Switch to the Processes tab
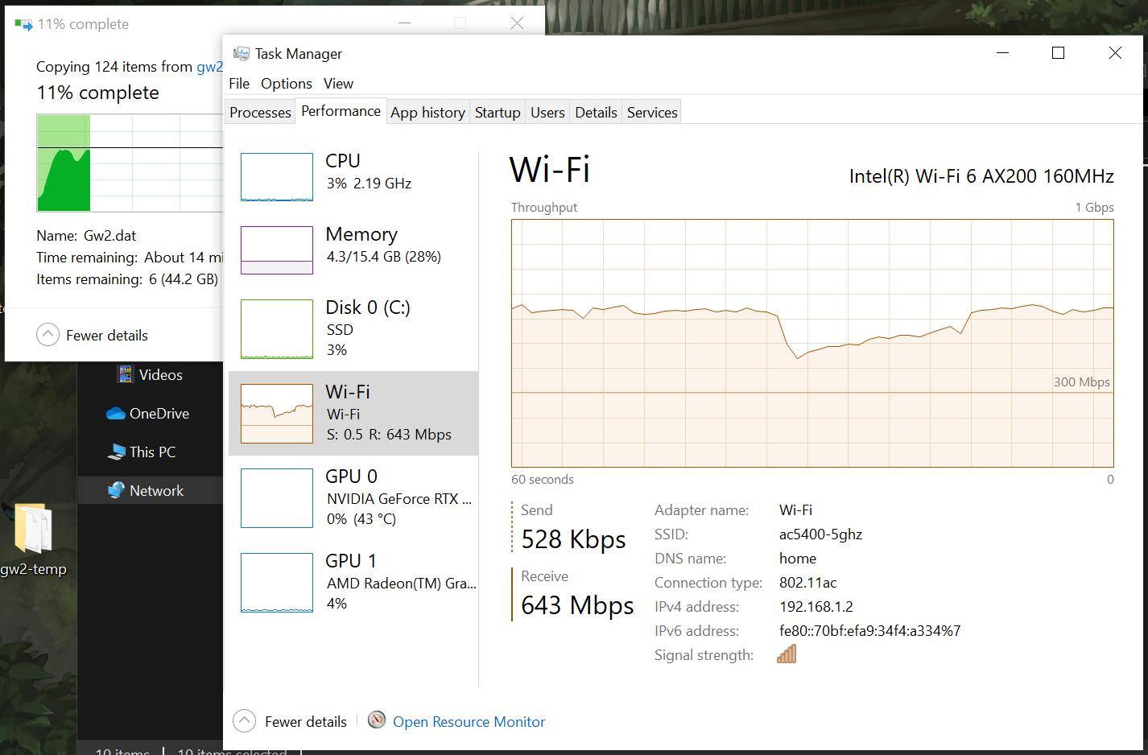This screenshot has height=755, width=1148. [260, 113]
